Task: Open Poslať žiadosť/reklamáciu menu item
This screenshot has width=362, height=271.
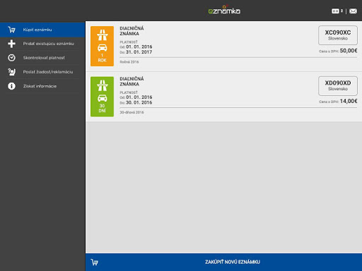Action: [42, 72]
